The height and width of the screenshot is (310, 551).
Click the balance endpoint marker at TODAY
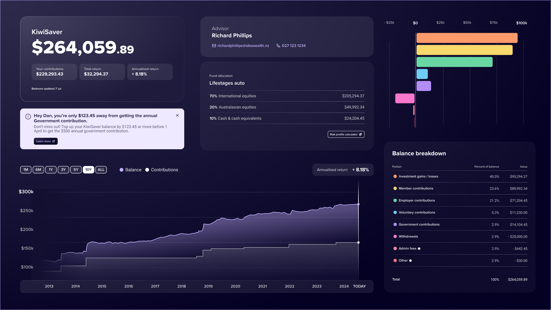click(x=358, y=204)
